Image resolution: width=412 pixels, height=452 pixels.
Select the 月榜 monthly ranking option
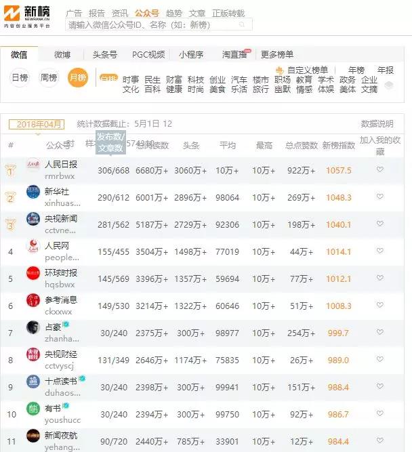[x=77, y=78]
